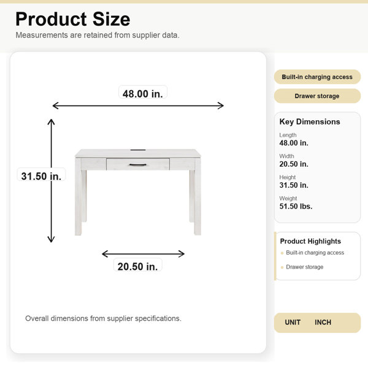Click the 48.00 in. length label above desk
This screenshot has width=368, height=368.
click(143, 94)
